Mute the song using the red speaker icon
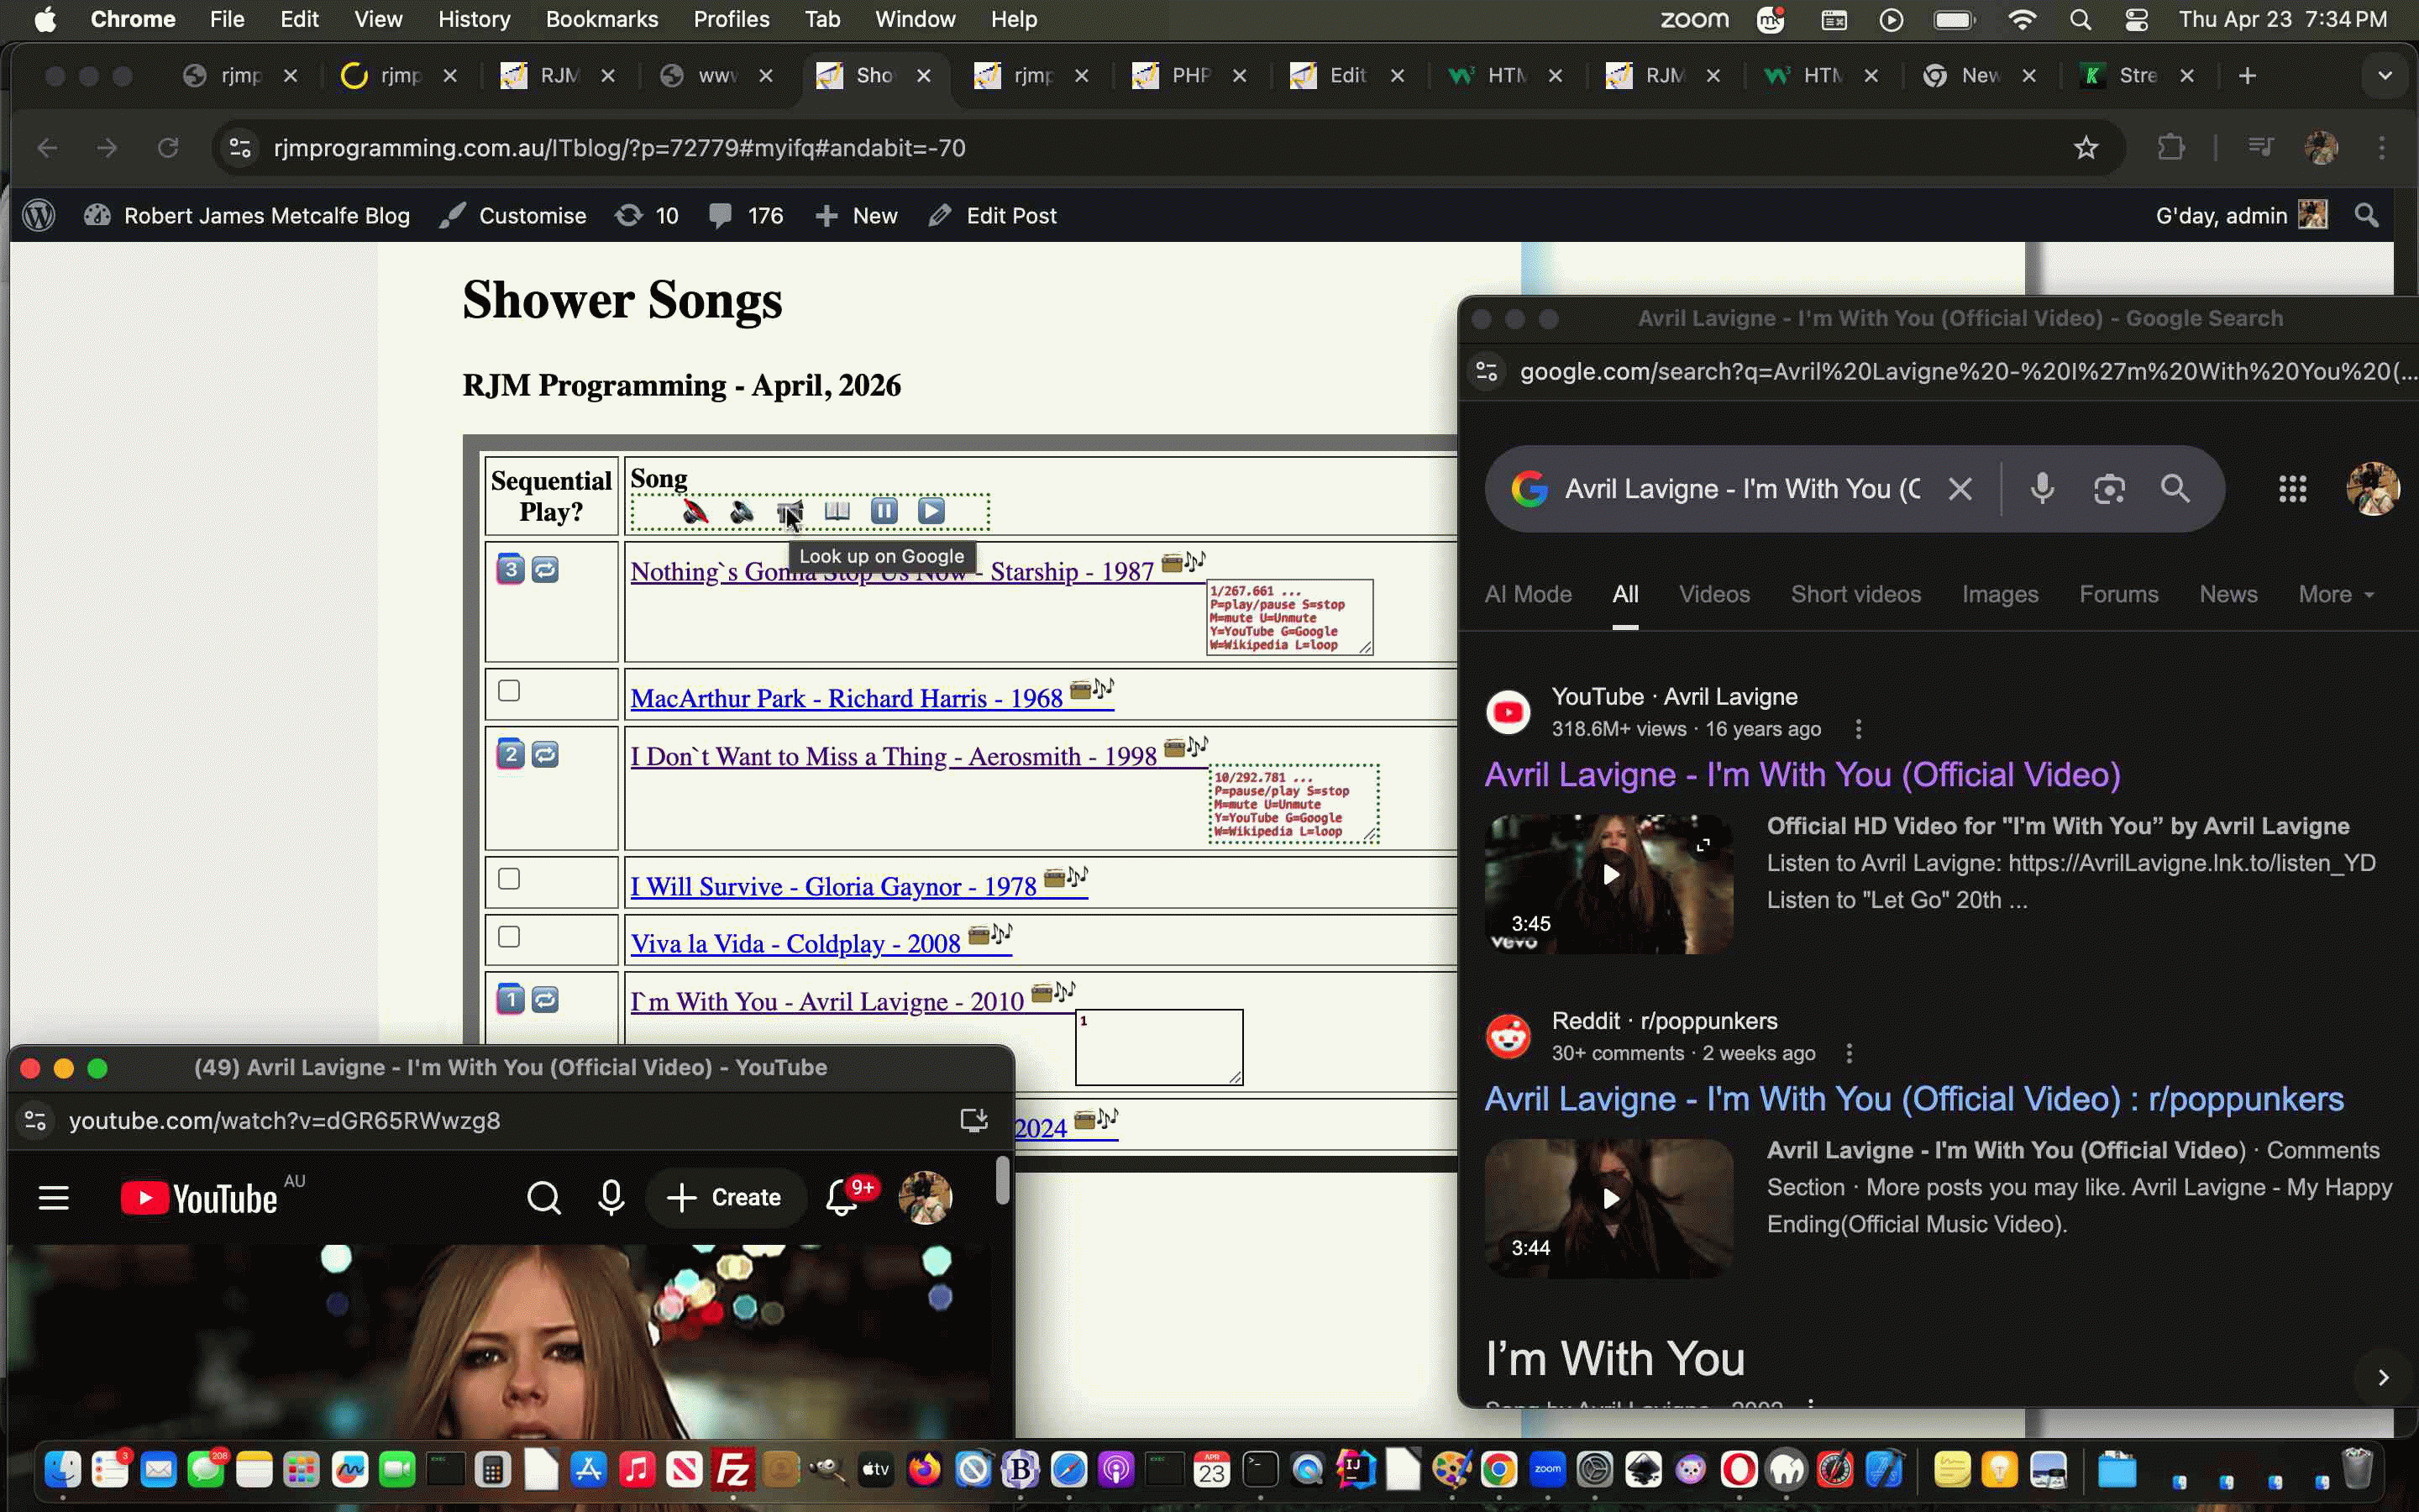The height and width of the screenshot is (1512, 2419). click(x=696, y=512)
